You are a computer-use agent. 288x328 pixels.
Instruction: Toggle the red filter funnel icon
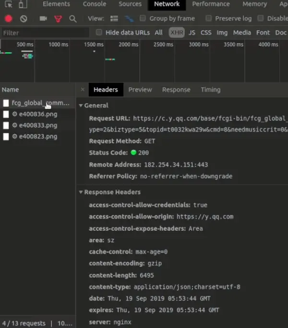(x=58, y=19)
